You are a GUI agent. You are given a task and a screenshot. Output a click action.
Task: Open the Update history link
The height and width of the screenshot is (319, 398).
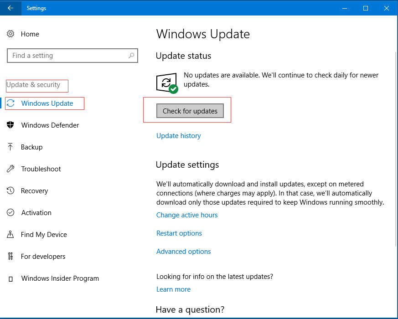point(179,136)
